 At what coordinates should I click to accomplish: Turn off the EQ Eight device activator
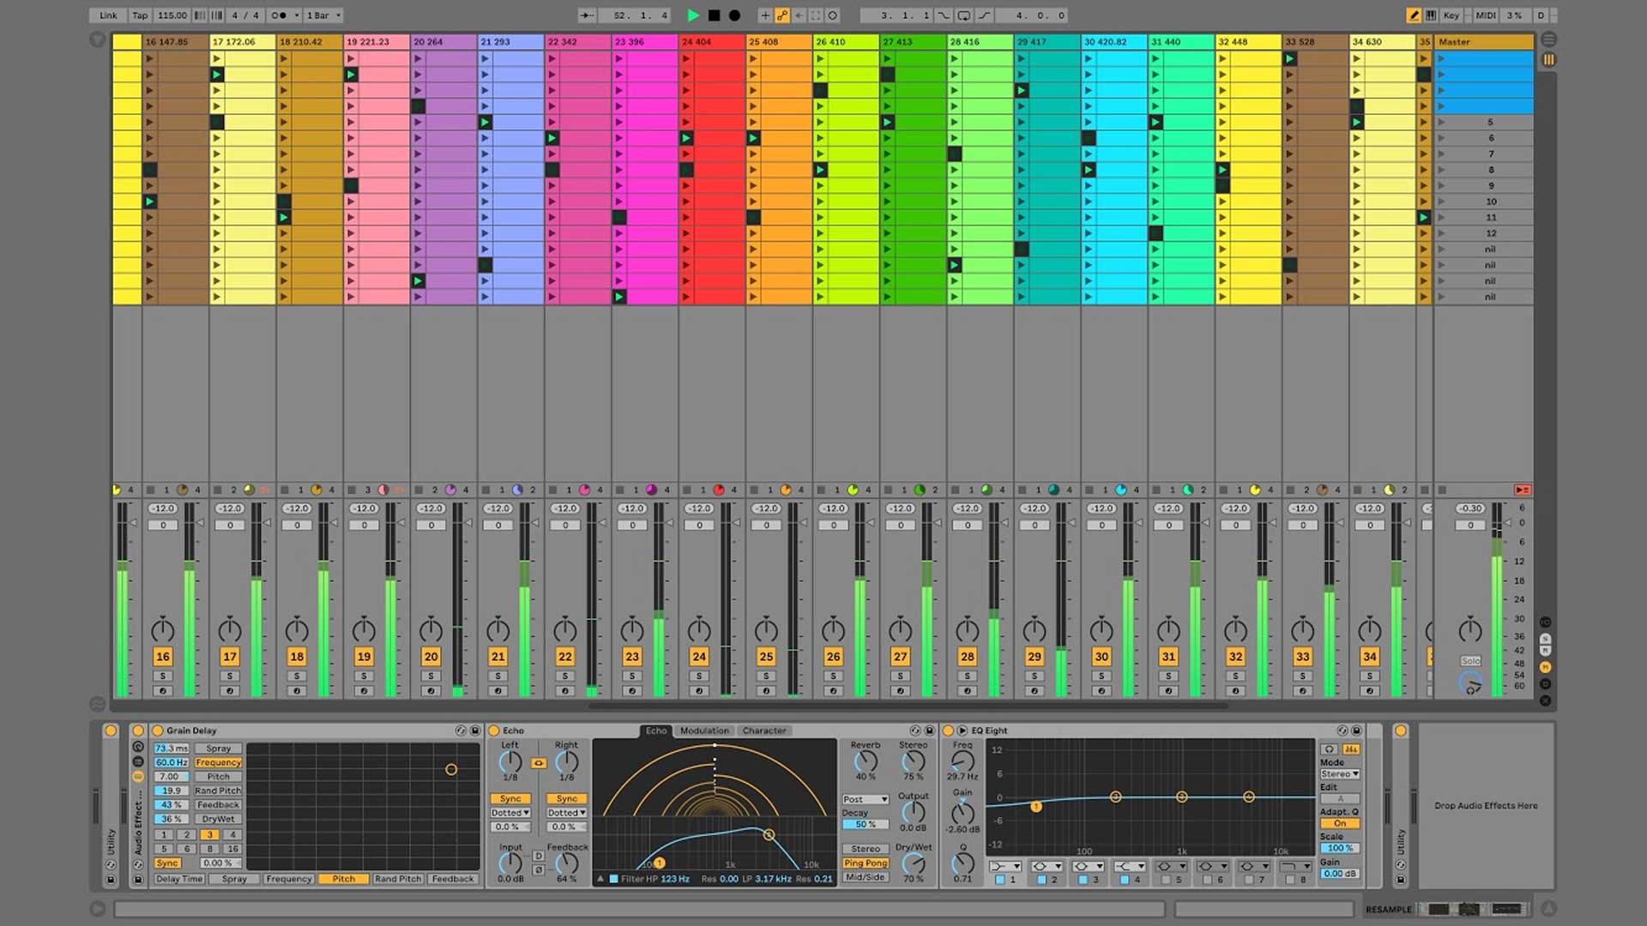(948, 731)
